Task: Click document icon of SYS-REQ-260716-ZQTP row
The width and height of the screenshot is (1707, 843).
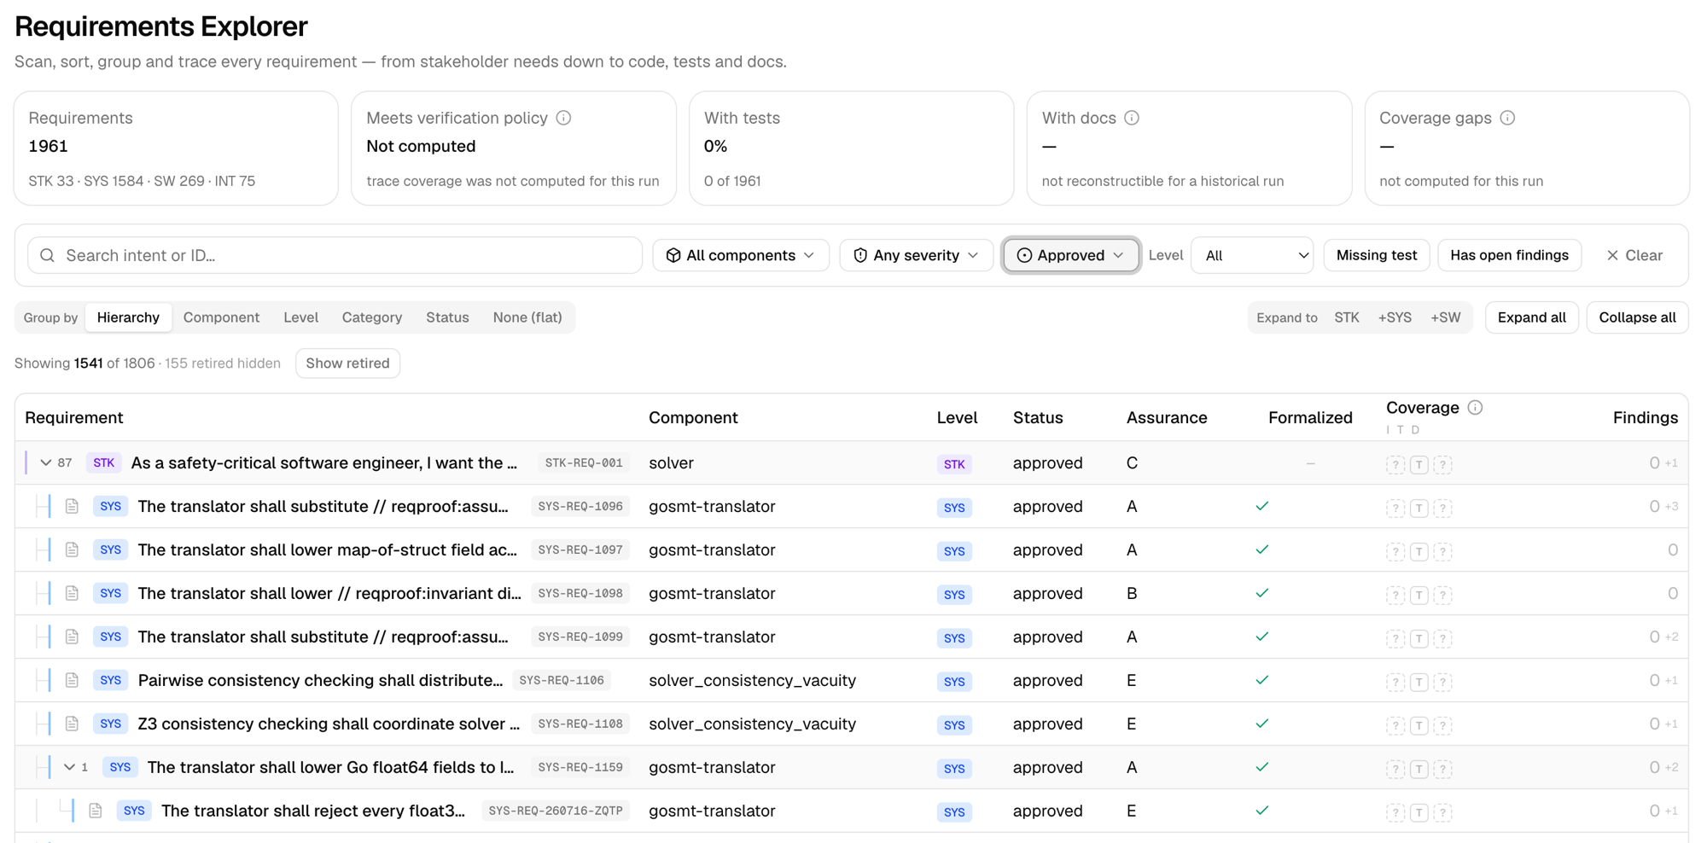Action: coord(96,811)
